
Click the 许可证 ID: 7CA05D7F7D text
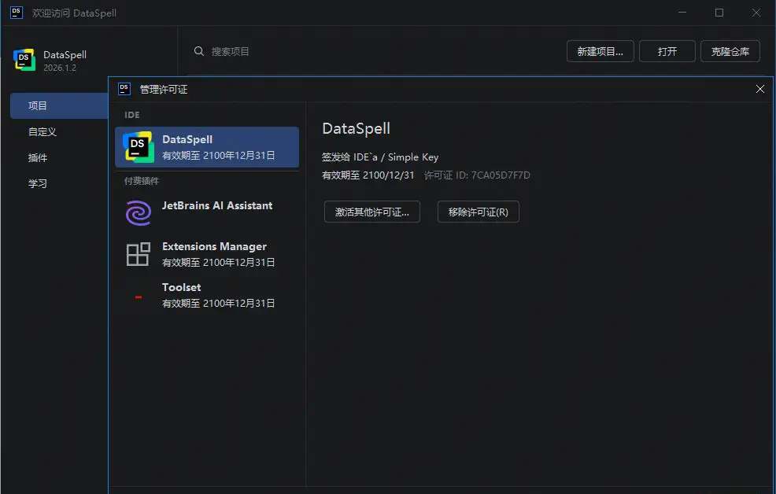tap(477, 175)
